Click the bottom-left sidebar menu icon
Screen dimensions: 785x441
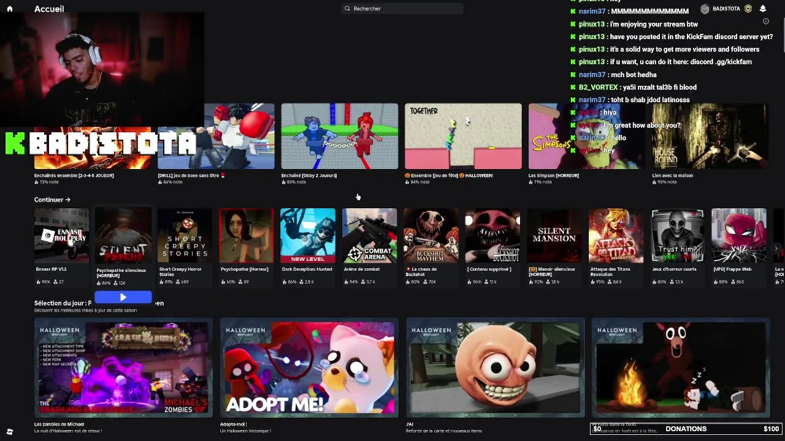click(x=9, y=432)
